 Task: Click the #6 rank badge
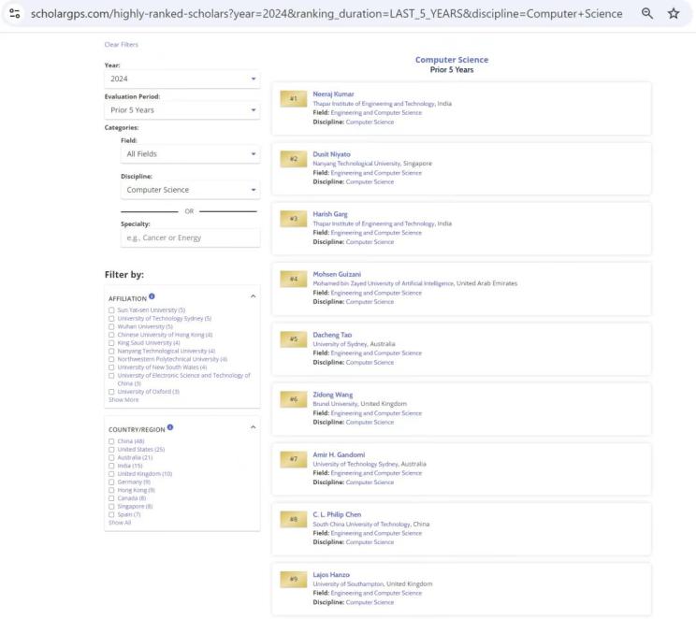pos(294,399)
